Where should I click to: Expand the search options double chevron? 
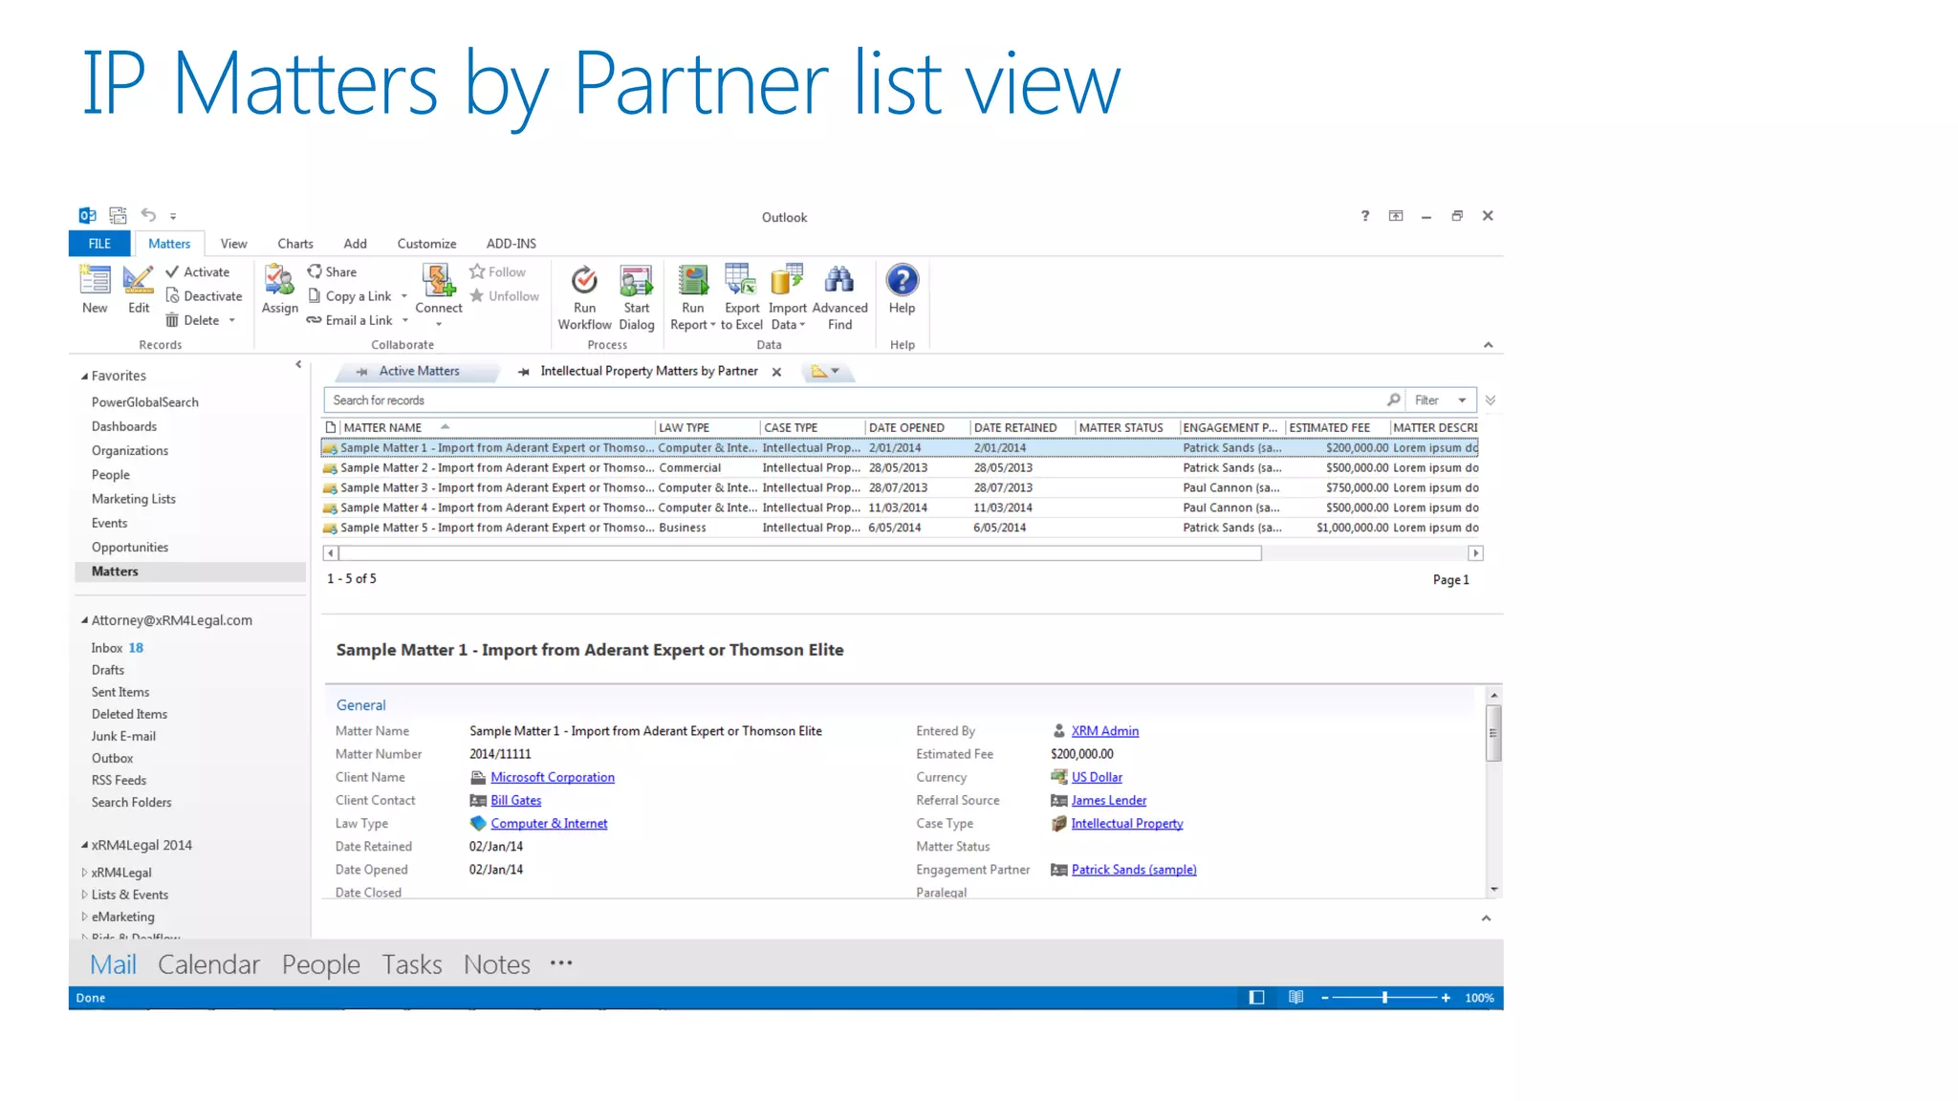coord(1490,400)
